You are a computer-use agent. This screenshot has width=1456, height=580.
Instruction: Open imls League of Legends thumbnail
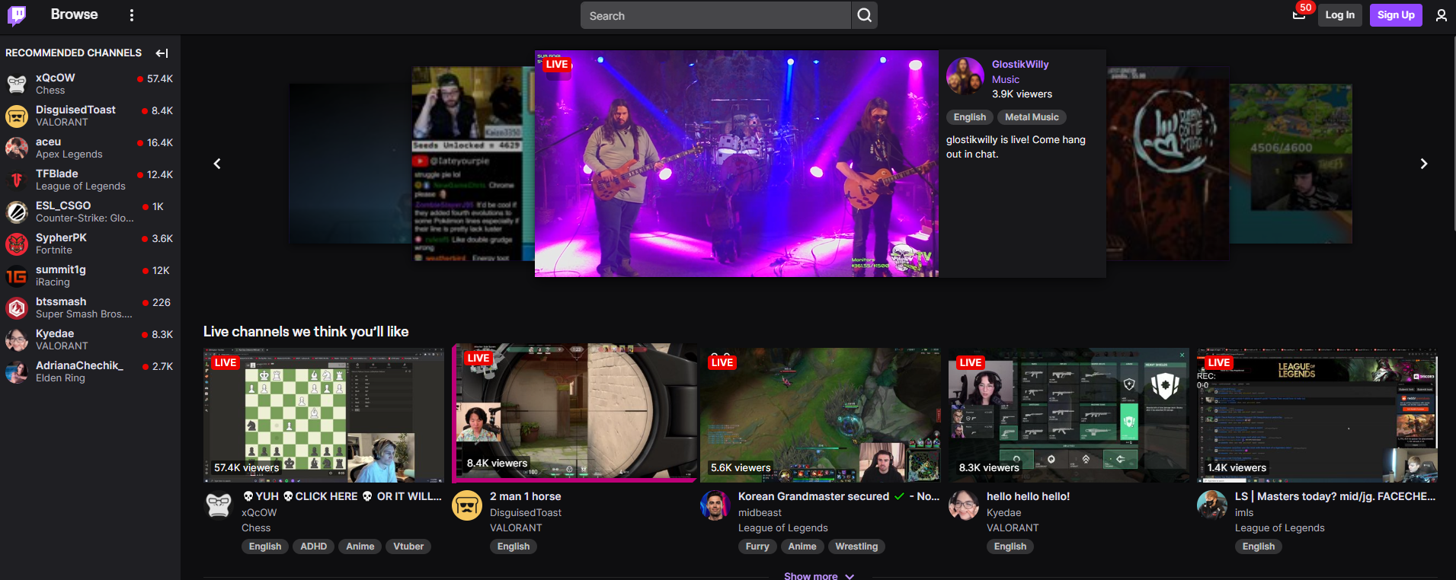[1317, 416]
